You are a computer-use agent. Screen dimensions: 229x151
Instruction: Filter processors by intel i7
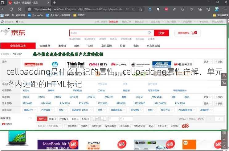click(42, 97)
